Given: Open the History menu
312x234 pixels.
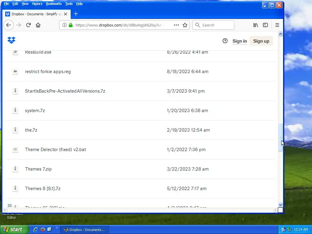Looking at the screenshot, I should point(37,4).
